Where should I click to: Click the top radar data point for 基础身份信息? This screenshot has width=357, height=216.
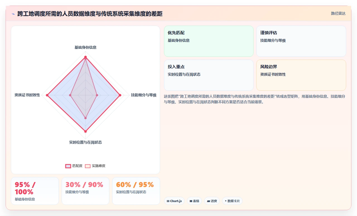(x=85, y=57)
